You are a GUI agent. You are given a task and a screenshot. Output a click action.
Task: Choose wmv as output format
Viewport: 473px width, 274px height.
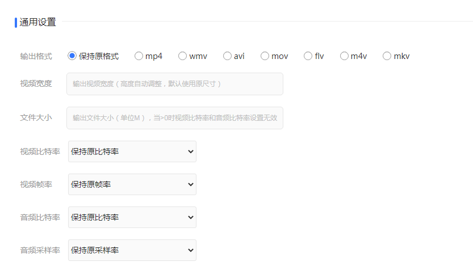click(182, 56)
